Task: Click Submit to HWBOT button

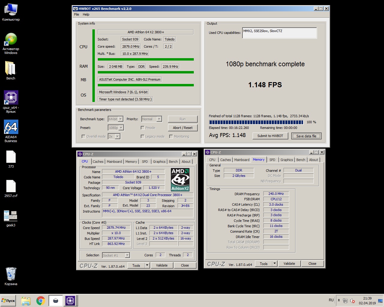Action: pyautogui.click(x=270, y=136)
